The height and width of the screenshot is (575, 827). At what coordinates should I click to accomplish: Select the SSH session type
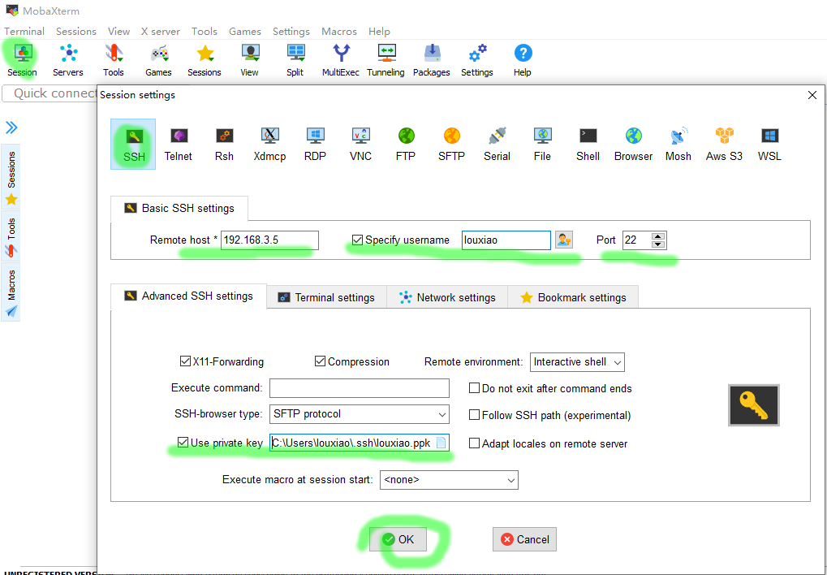[133, 144]
